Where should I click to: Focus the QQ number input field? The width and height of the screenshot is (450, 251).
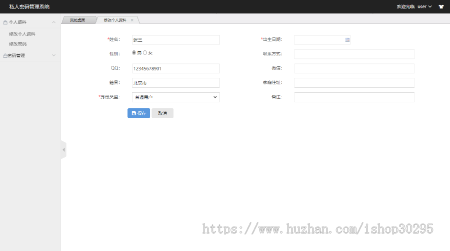(x=176, y=68)
